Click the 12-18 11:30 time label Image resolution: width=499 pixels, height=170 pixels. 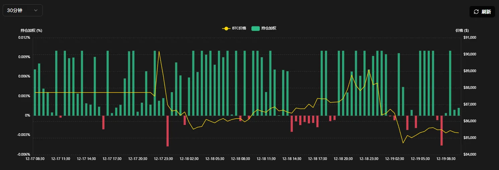(x=266, y=159)
